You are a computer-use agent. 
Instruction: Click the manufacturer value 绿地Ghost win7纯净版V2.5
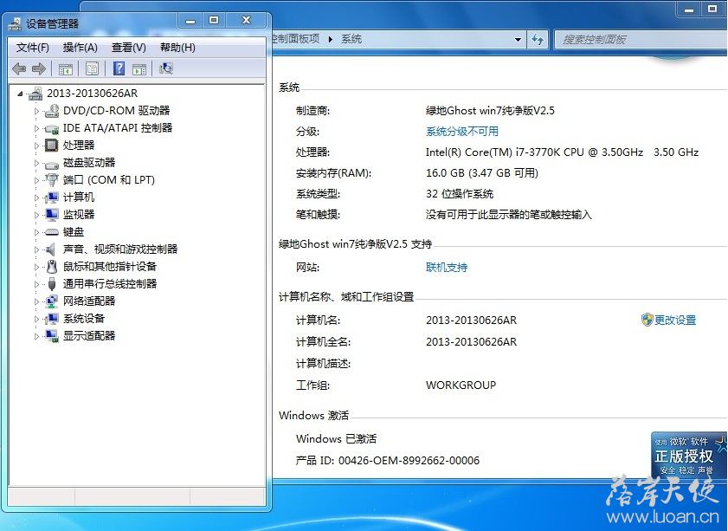click(490, 111)
